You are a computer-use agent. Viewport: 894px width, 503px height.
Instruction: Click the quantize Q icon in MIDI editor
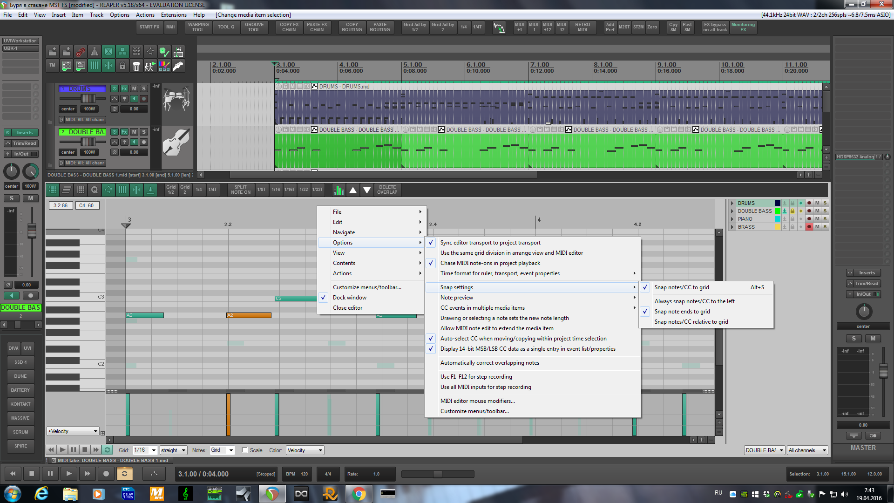(x=95, y=190)
